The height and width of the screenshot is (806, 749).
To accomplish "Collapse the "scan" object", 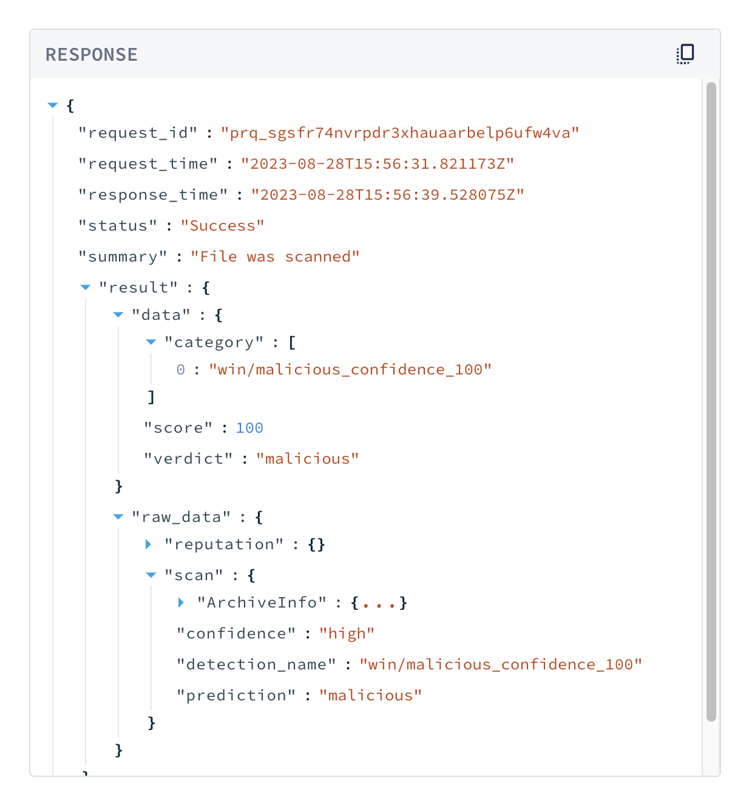I will 151,575.
